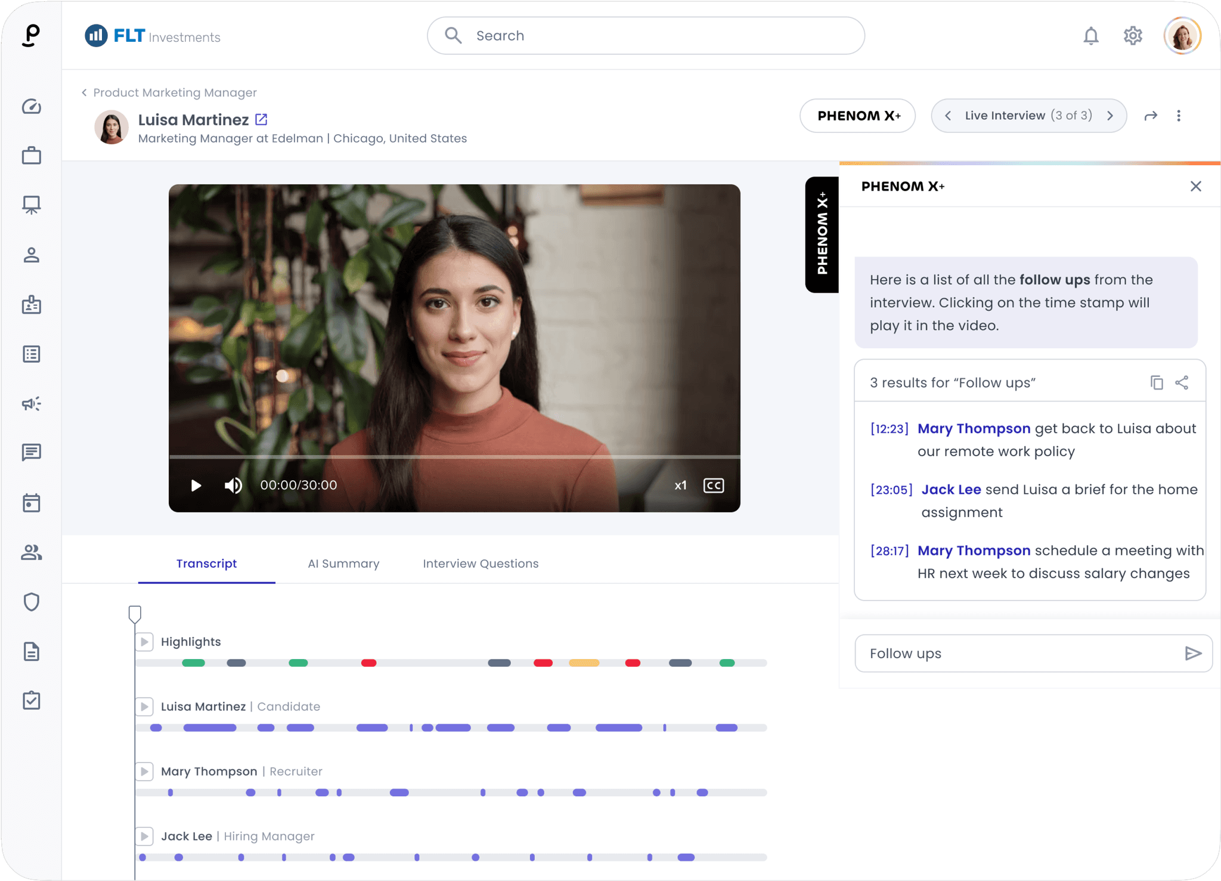Click Mary Thompson in 12:23 follow up
The height and width of the screenshot is (881, 1221).
[x=974, y=429]
